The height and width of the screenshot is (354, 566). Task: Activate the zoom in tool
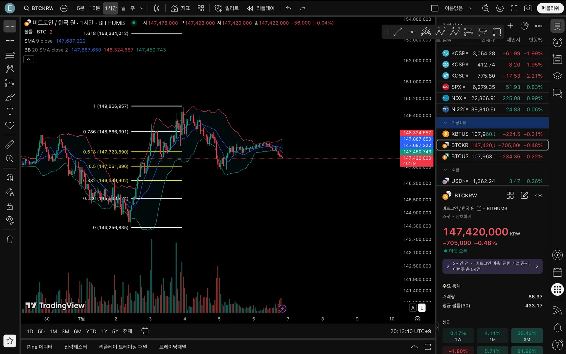pos(10,159)
